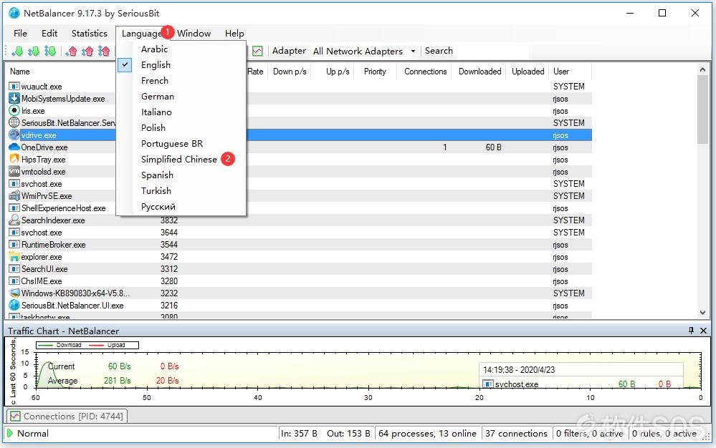Image resolution: width=716 pixels, height=448 pixels.
Task: Click the WmiPrvSE.exe process icon
Action: (14, 196)
